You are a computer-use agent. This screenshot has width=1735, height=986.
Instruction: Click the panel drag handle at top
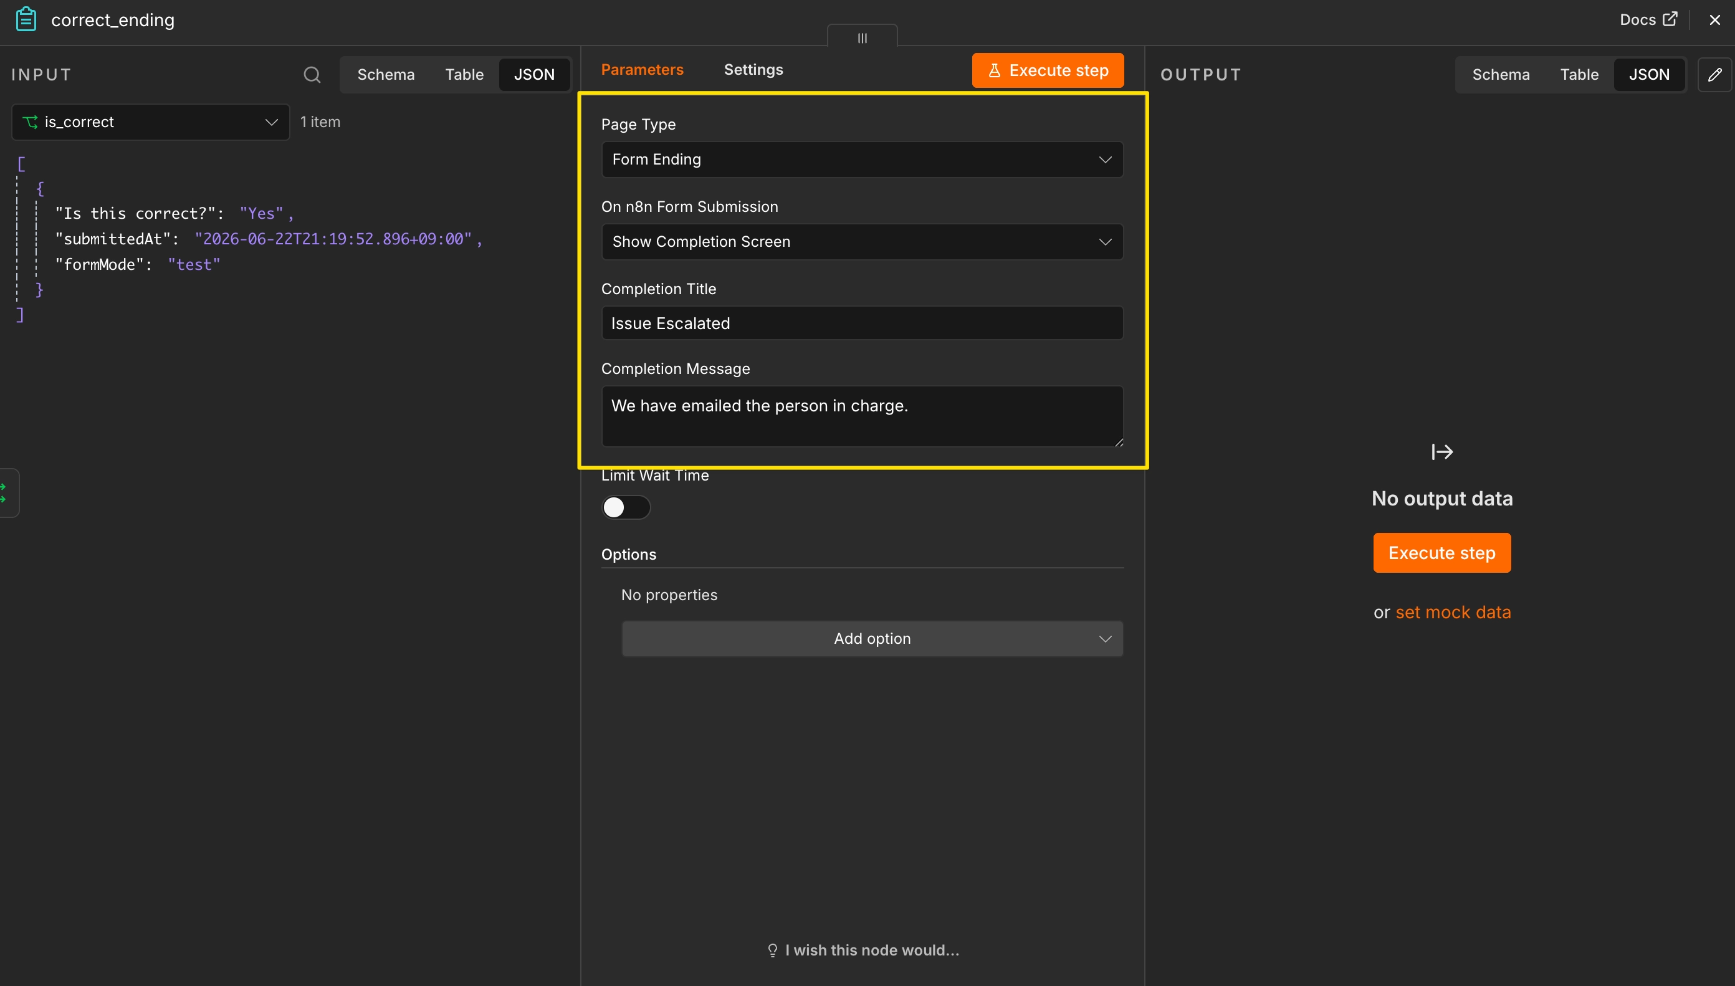862,38
